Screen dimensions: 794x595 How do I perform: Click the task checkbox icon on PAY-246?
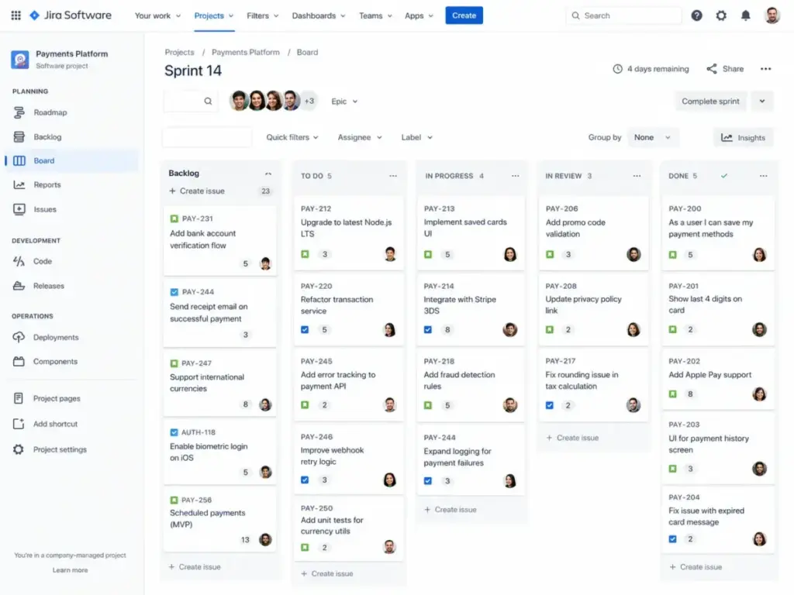coord(305,480)
